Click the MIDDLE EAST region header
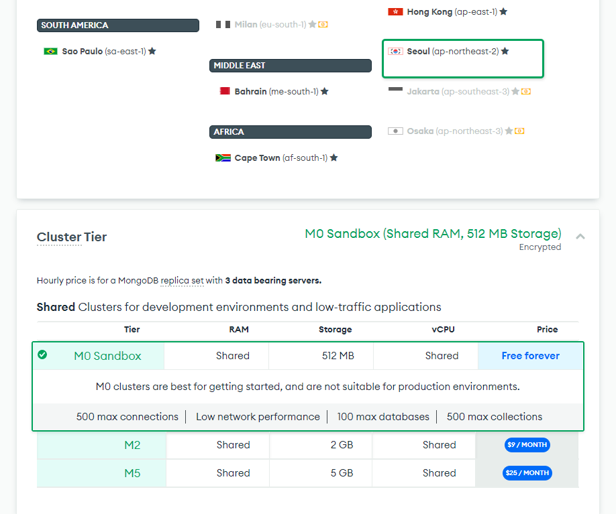The image size is (616, 514). point(291,66)
